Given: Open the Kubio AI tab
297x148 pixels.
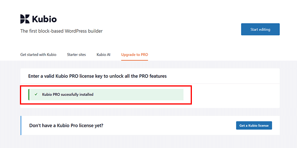Looking at the screenshot, I should tap(104, 55).
